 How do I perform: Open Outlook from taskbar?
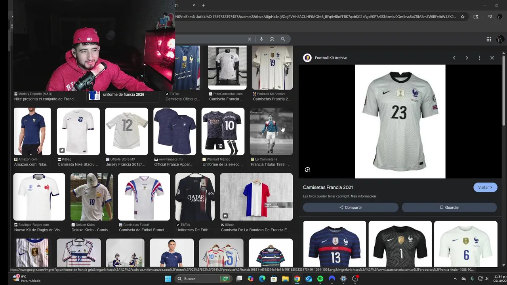coord(309,279)
